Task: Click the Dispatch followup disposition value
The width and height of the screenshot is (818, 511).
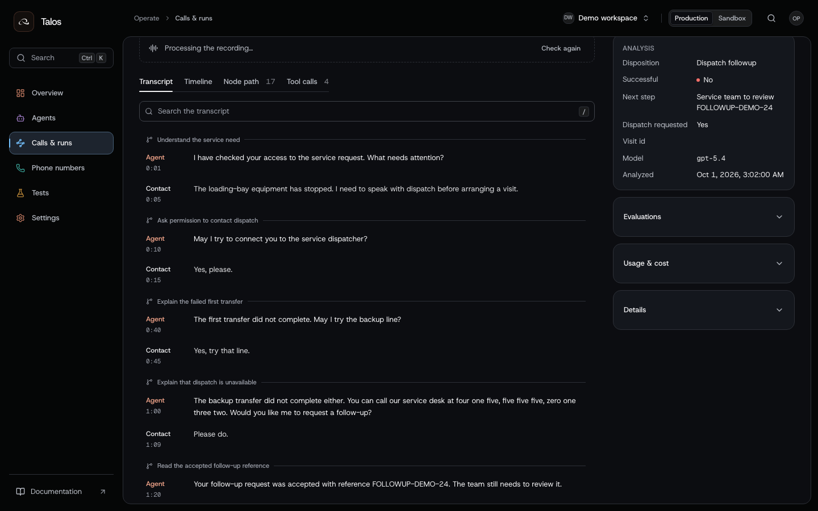Action: tap(727, 63)
